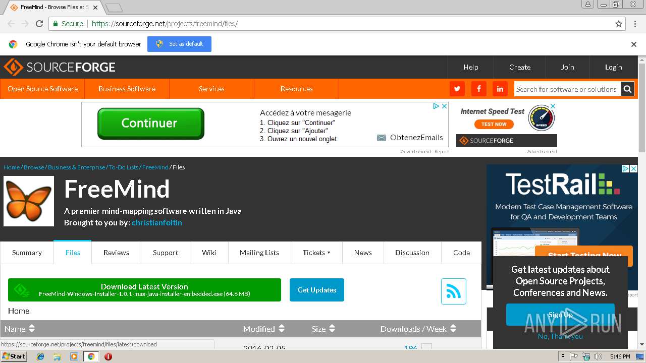Open the Discussion tab
The height and width of the screenshot is (363, 646).
tap(412, 253)
